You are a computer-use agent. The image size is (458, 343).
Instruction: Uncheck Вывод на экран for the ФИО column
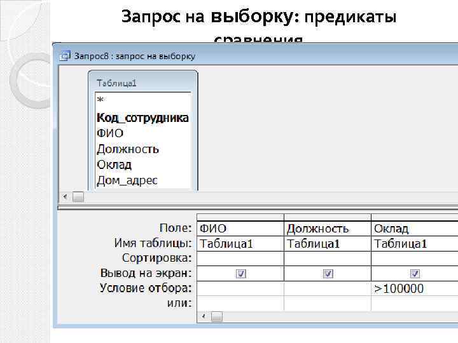tap(241, 274)
